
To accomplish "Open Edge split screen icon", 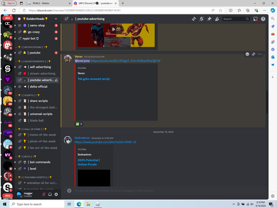I will tap(230, 11).
